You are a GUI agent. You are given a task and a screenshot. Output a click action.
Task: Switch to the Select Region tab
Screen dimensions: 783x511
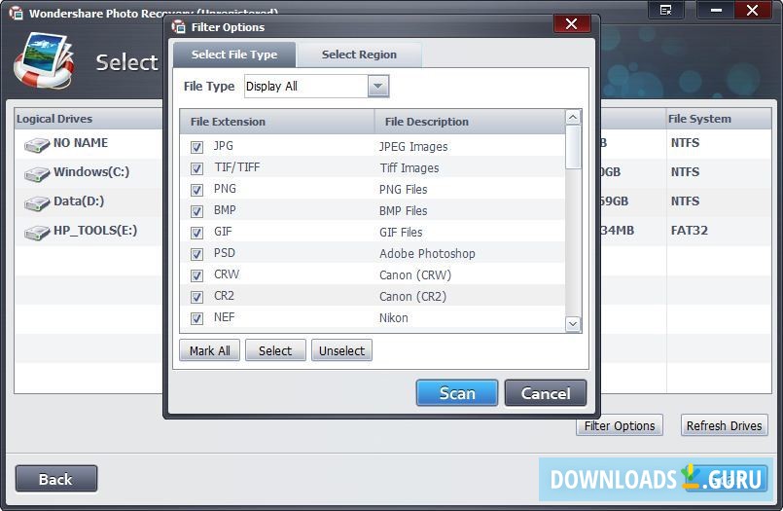359,55
